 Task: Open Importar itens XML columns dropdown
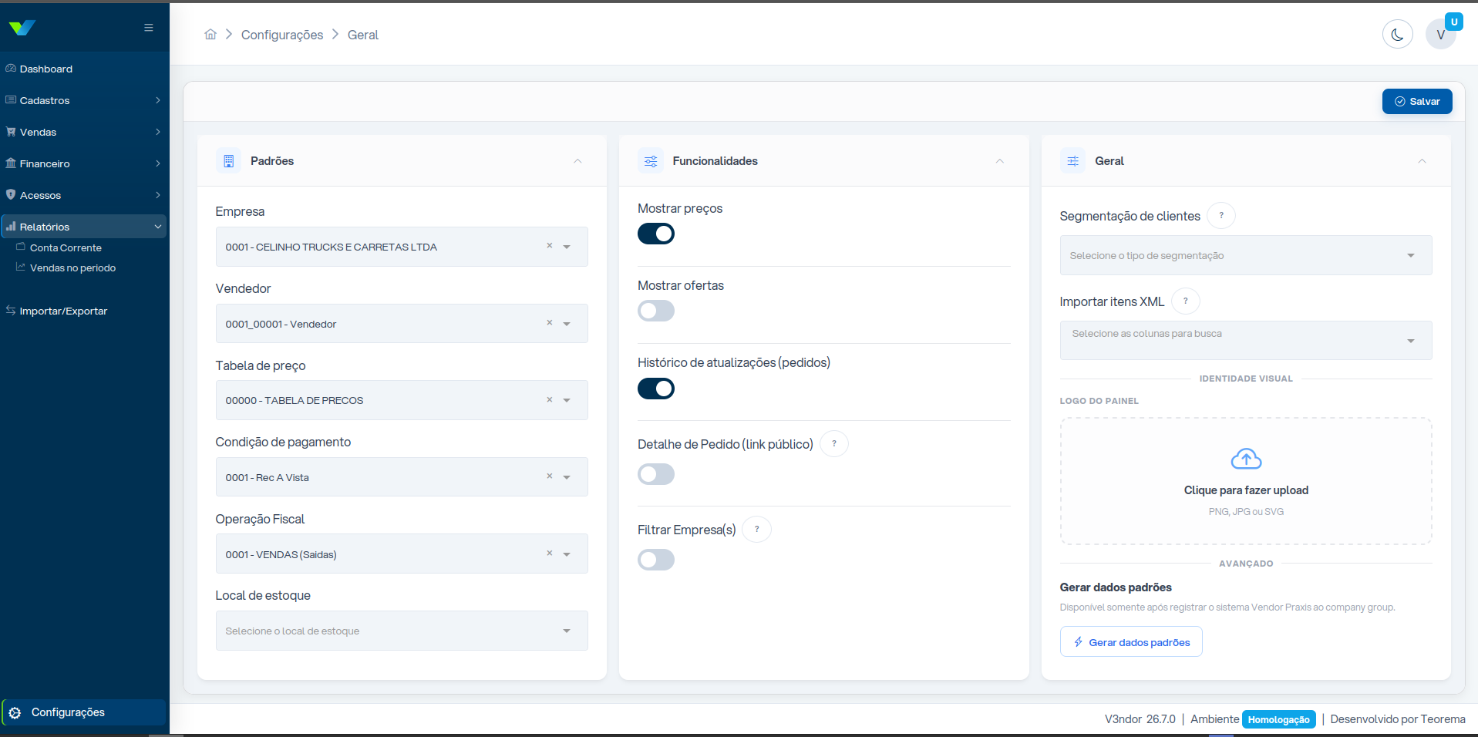pyautogui.click(x=1246, y=341)
